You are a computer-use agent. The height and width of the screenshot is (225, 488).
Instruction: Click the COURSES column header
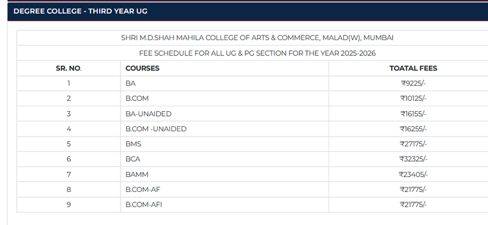tap(143, 68)
